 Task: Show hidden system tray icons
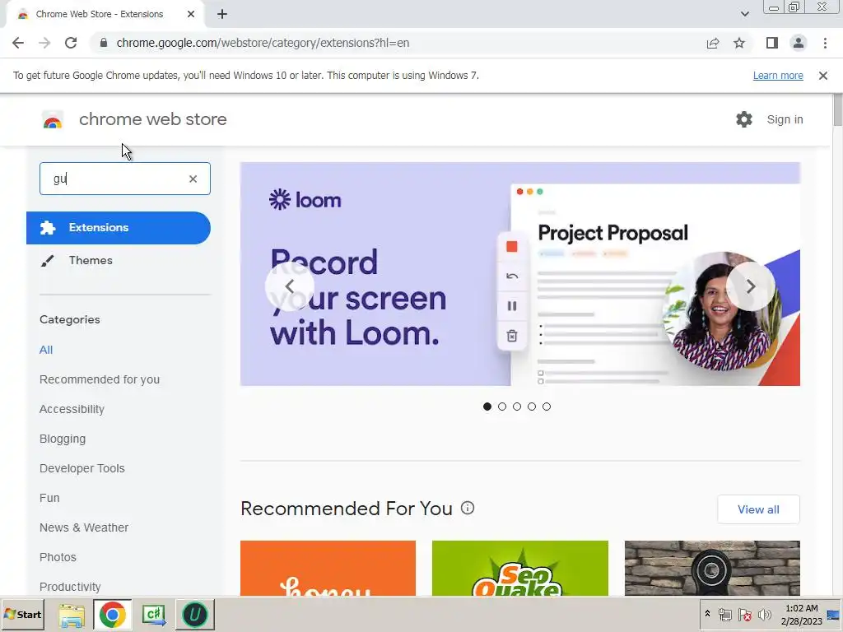707,614
